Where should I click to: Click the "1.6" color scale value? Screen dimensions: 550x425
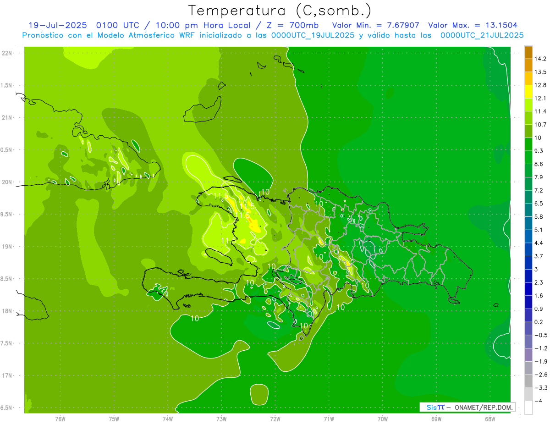539,296
